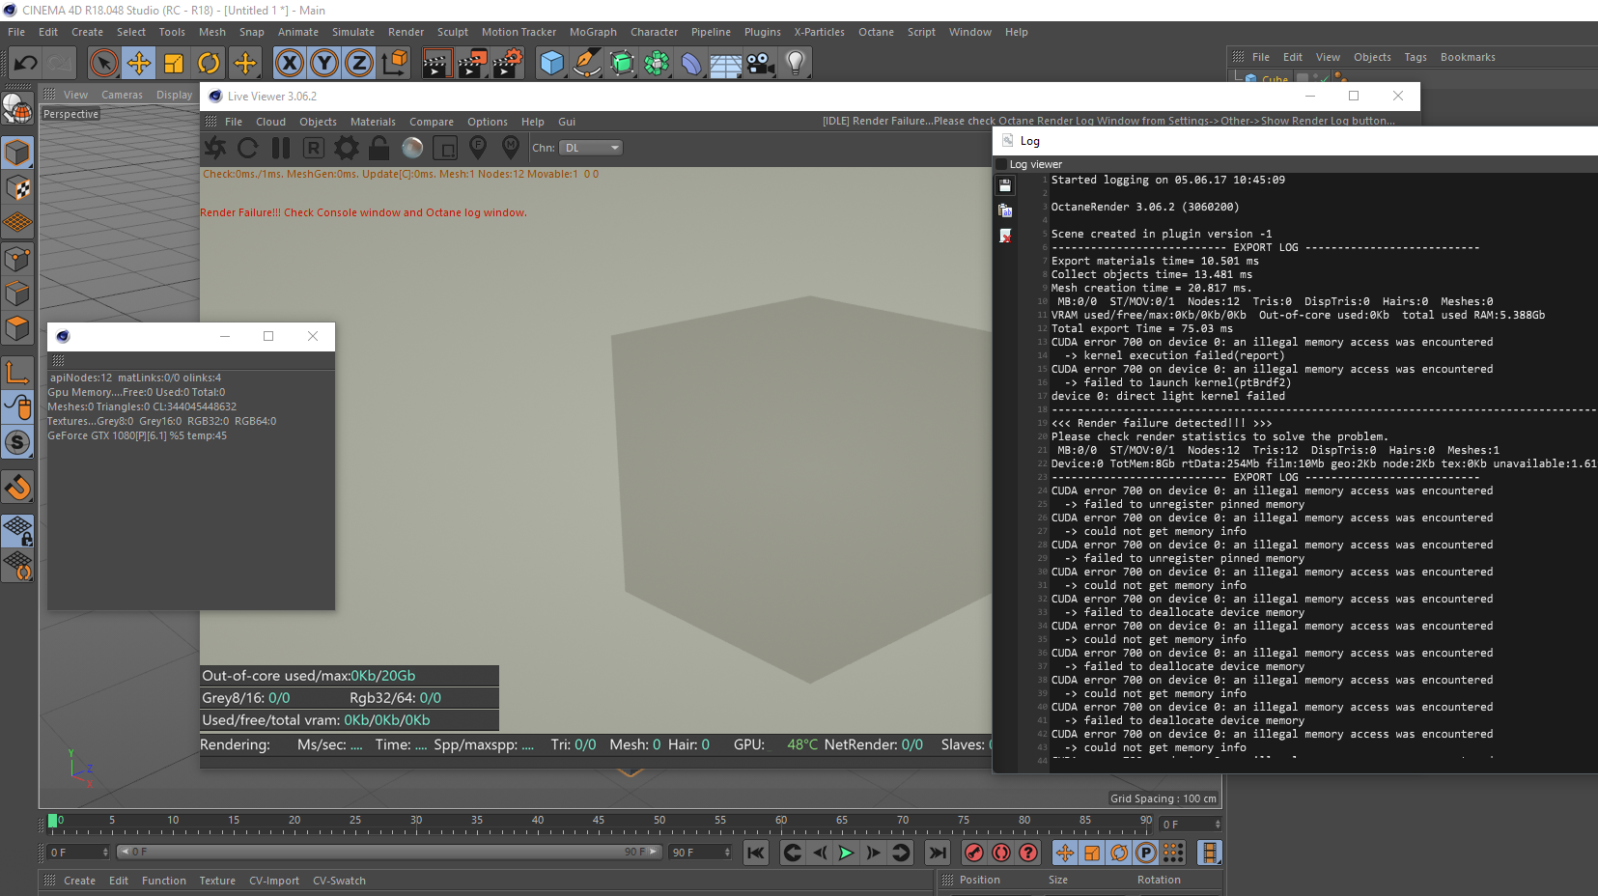Screen dimensions: 1598x896
Task: Open Live Viewer Materials menu
Action: (x=373, y=122)
